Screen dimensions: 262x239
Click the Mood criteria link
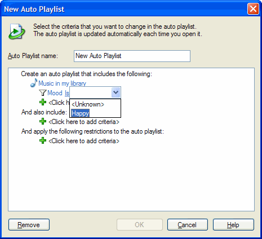click(x=55, y=93)
